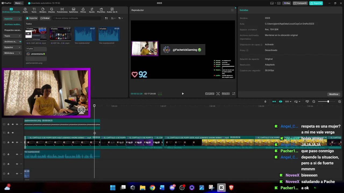This screenshot has width=344, height=193.
Task: Click the Compartir button
Action: pos(300,3)
